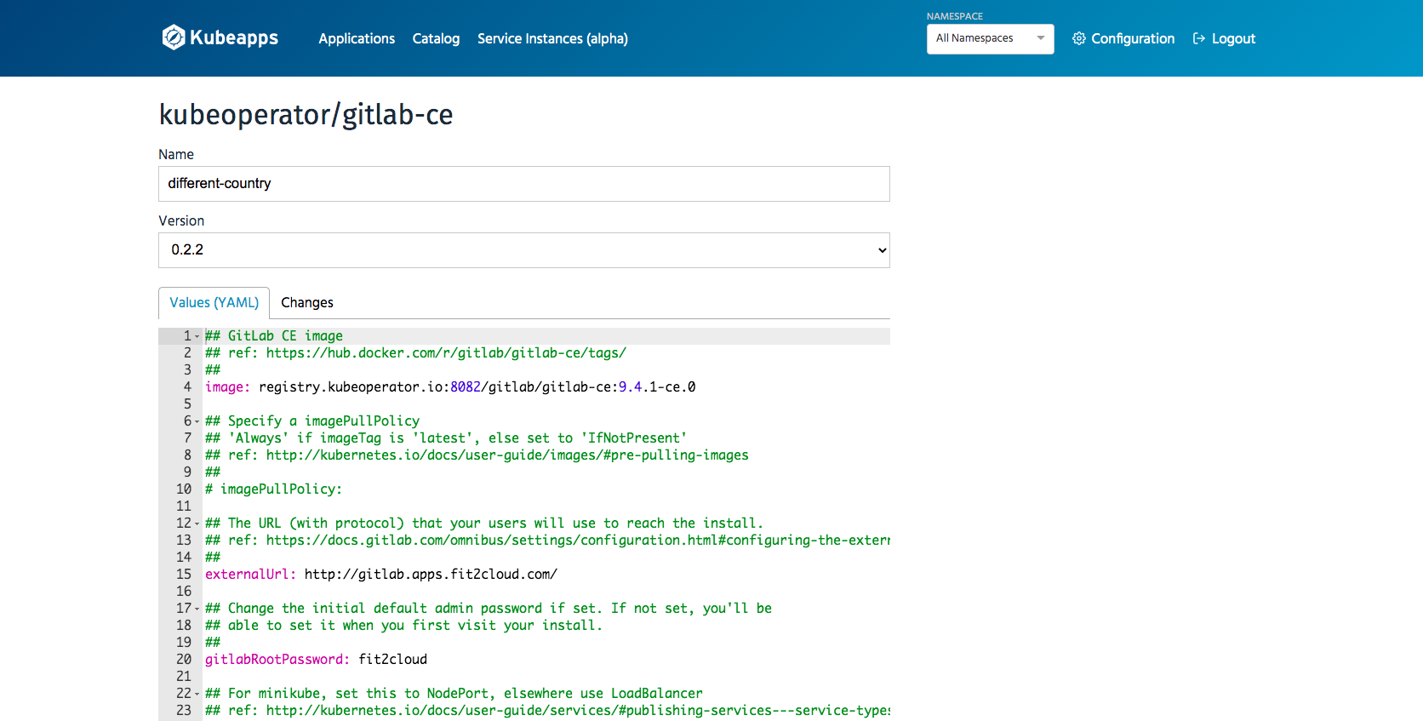Viewport: 1423px width, 721px height.
Task: Collapse the fold arrow on line 6
Action: [x=197, y=421]
